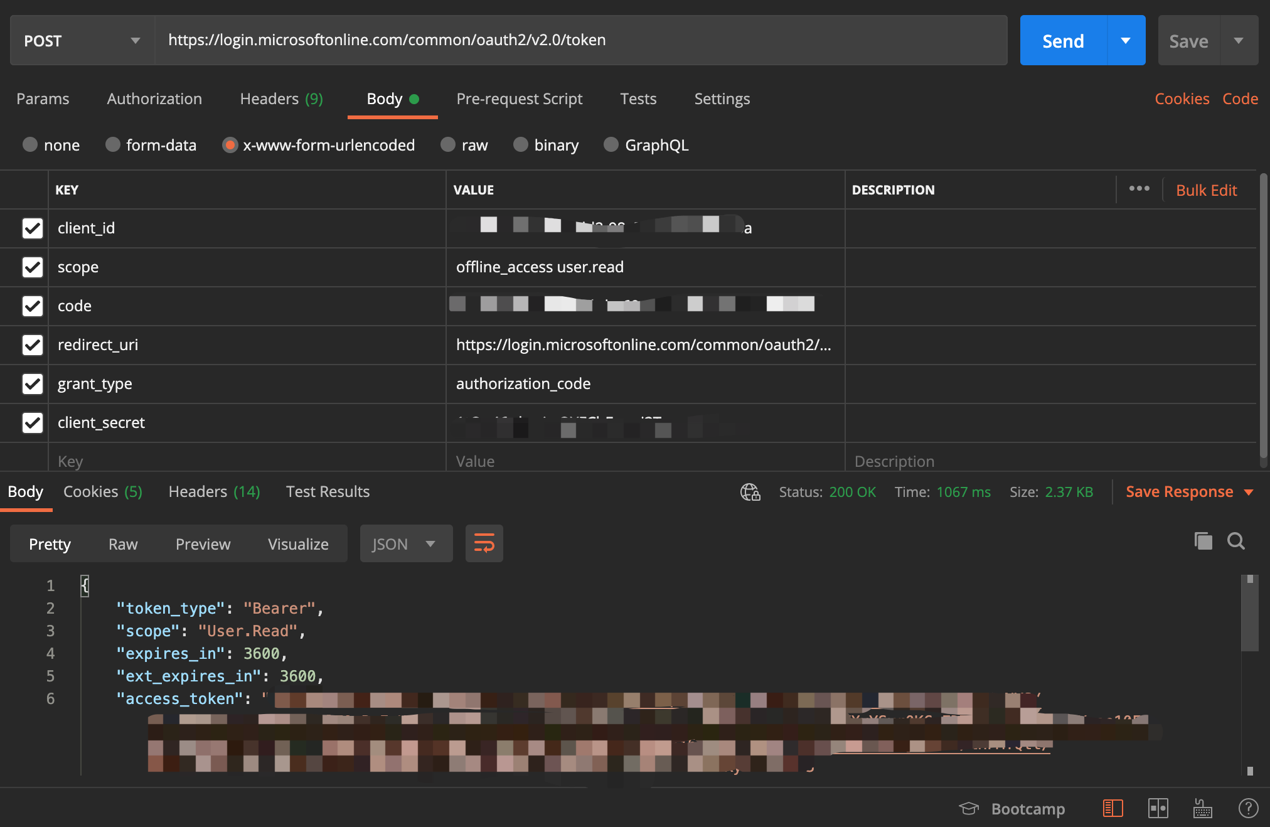
Task: Copy the response body to clipboard
Action: (1203, 541)
